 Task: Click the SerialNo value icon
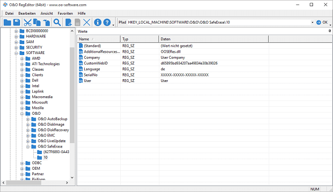[x=81, y=75]
